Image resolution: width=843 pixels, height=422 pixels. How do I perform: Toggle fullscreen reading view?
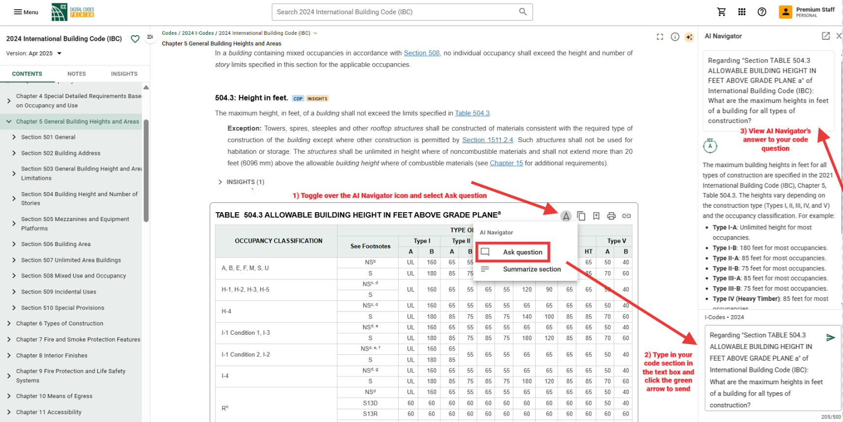(660, 37)
